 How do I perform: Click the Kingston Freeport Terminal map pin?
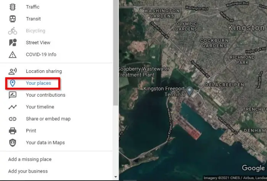click(189, 91)
